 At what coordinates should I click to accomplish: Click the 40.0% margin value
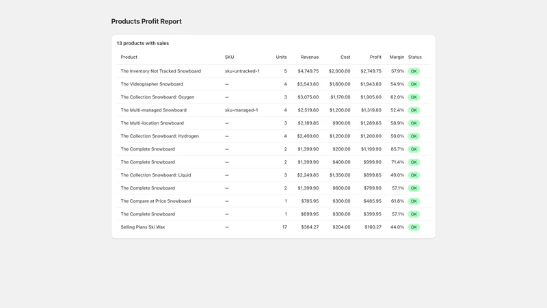[397, 175]
